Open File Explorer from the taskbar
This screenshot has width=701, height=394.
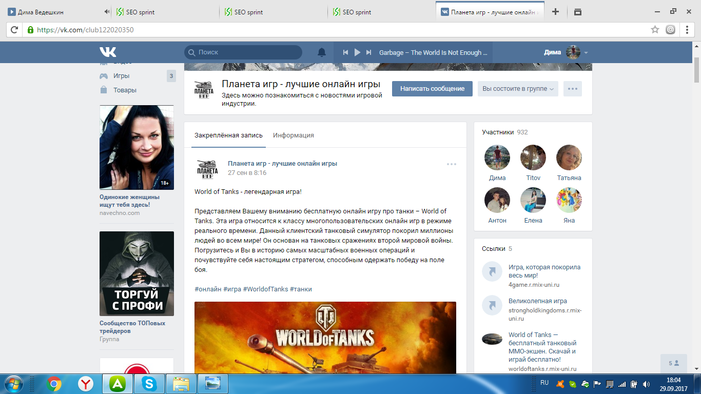(x=181, y=384)
